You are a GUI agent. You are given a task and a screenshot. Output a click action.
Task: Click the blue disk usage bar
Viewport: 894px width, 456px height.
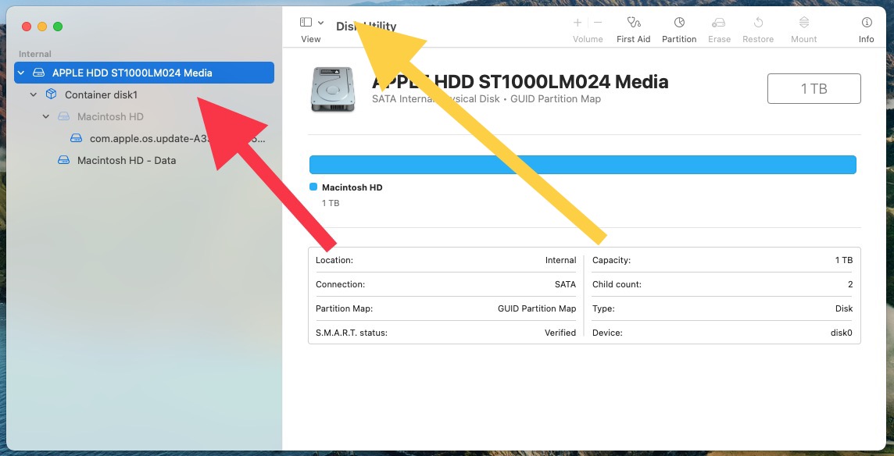[583, 165]
